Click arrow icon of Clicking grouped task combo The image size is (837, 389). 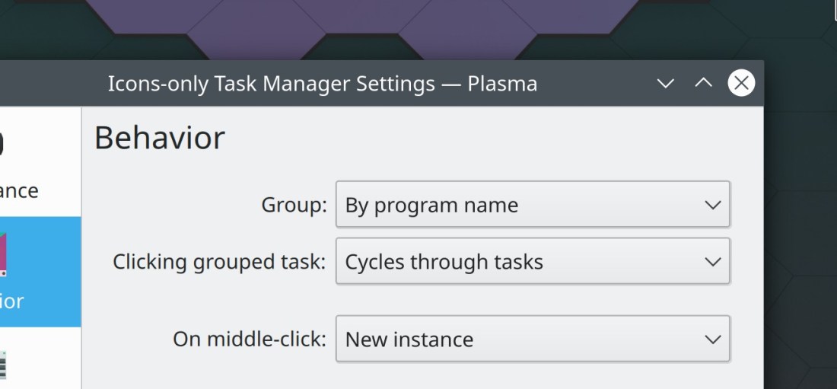tap(712, 262)
